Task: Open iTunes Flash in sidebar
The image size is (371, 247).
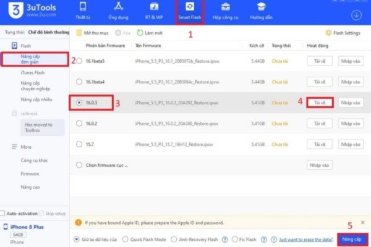Action: coord(33,73)
